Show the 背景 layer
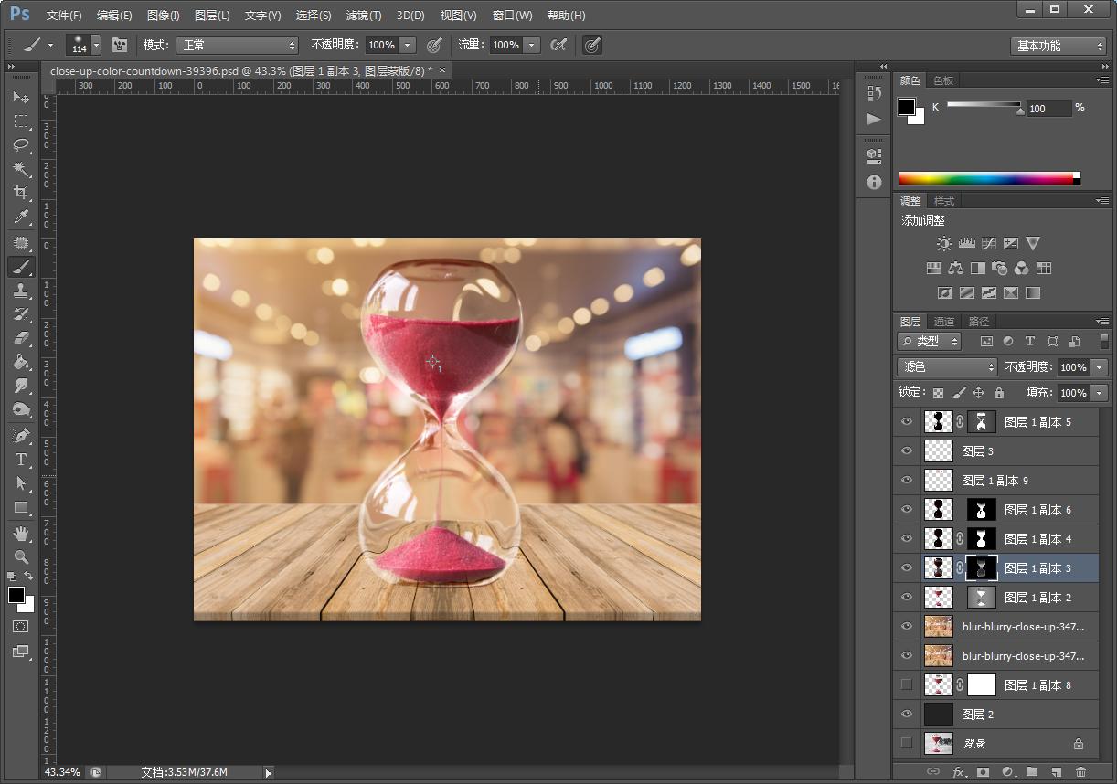Screen dimensions: 1117x784 click(x=907, y=744)
